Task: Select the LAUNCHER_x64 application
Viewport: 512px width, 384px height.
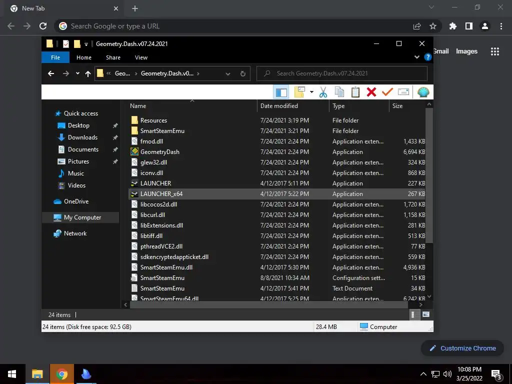Action: click(277, 194)
